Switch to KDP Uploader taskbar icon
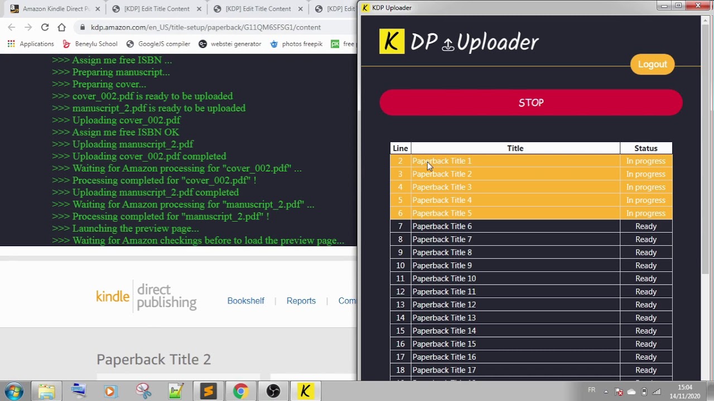714x401 pixels. coord(305,392)
